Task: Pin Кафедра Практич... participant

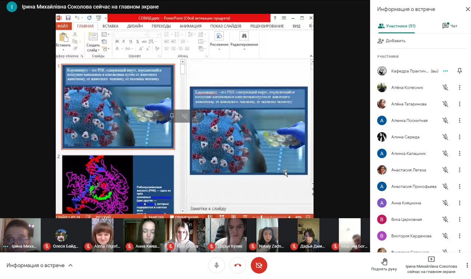Action: tap(460, 71)
